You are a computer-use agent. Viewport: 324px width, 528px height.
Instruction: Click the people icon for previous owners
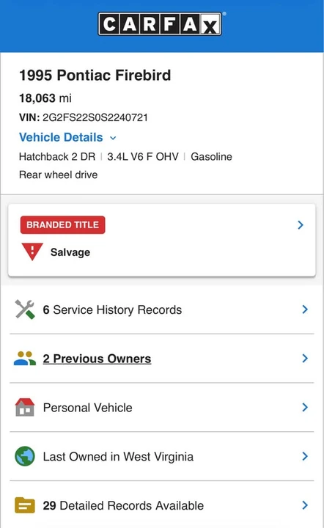25,359
